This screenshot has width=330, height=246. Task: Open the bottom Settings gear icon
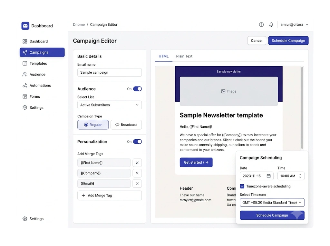(x=25, y=219)
